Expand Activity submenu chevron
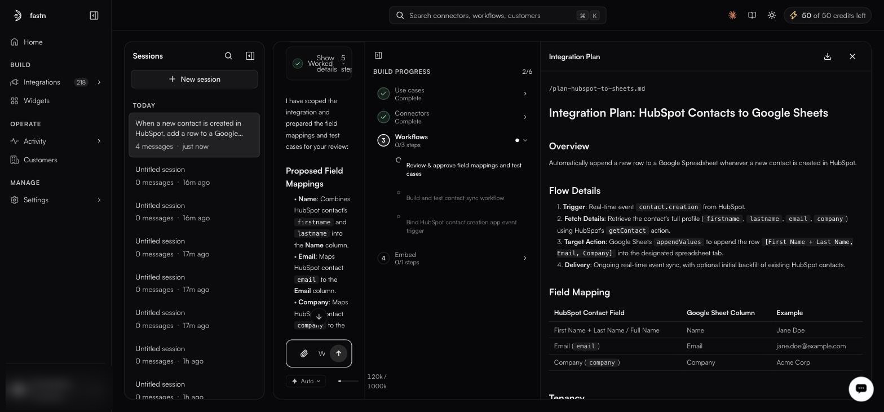Viewport: 884px width, 412px height. 99,141
